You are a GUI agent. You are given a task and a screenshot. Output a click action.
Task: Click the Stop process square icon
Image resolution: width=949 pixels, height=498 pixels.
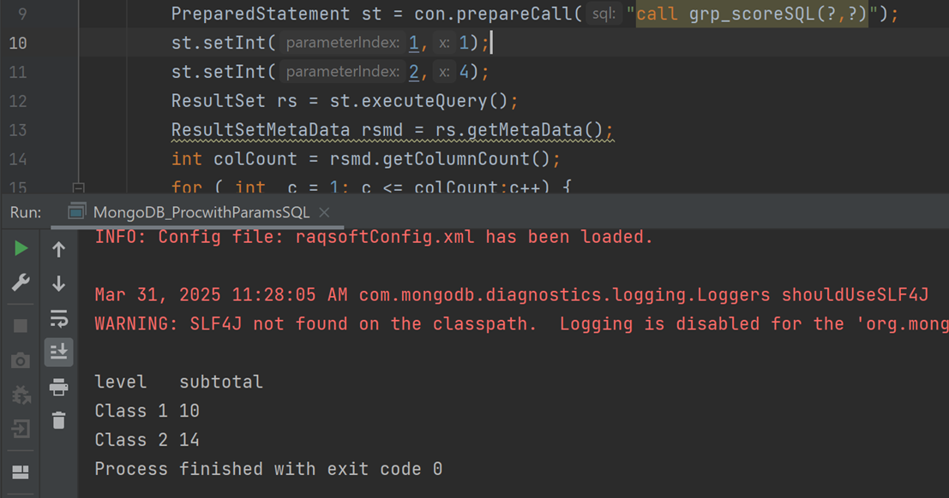tap(21, 326)
